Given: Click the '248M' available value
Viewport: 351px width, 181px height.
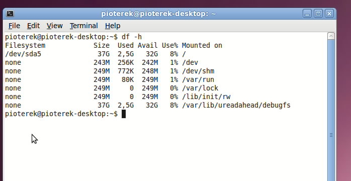Looking at the screenshot, I should (150, 71).
